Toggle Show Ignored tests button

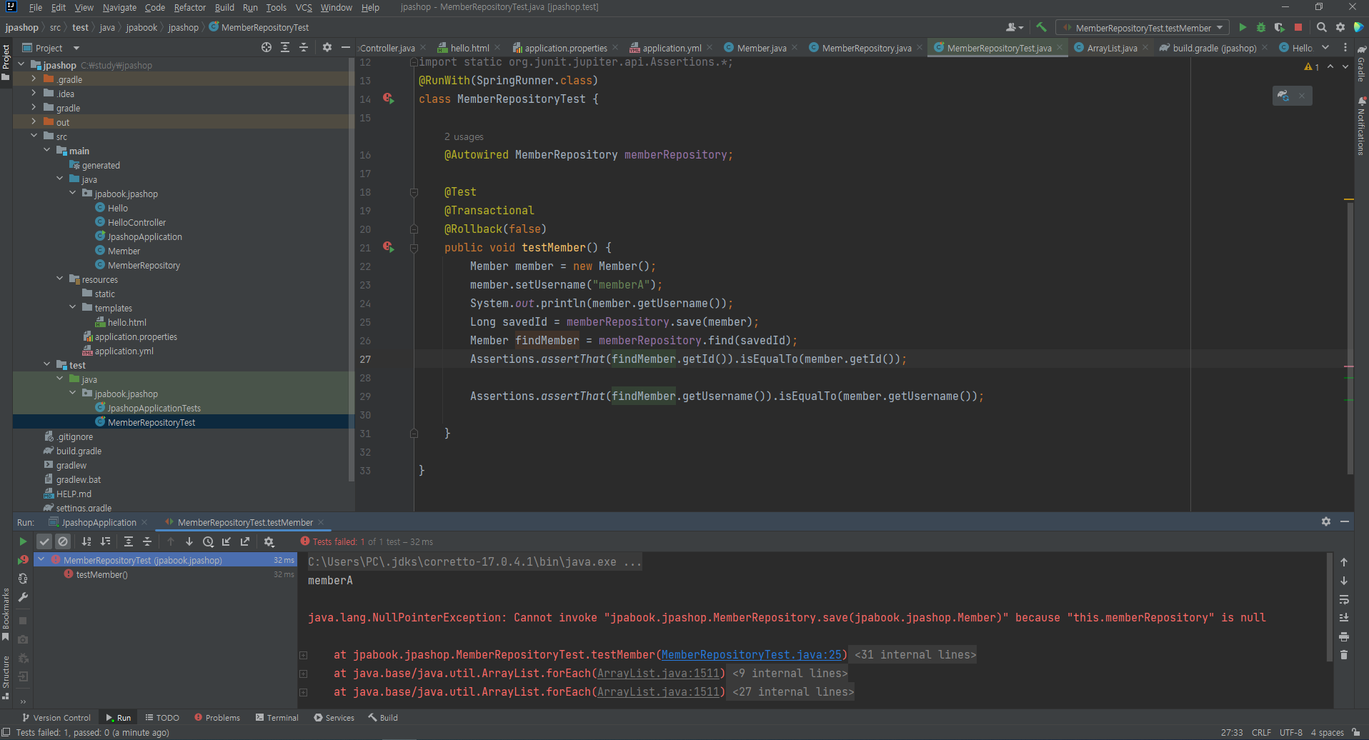click(x=63, y=541)
